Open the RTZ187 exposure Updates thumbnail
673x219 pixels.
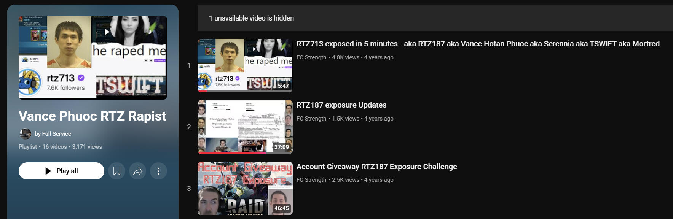pos(245,127)
